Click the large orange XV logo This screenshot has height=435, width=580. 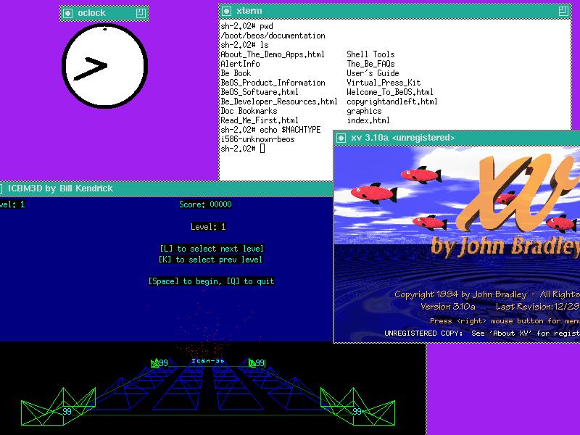pyautogui.click(x=518, y=192)
